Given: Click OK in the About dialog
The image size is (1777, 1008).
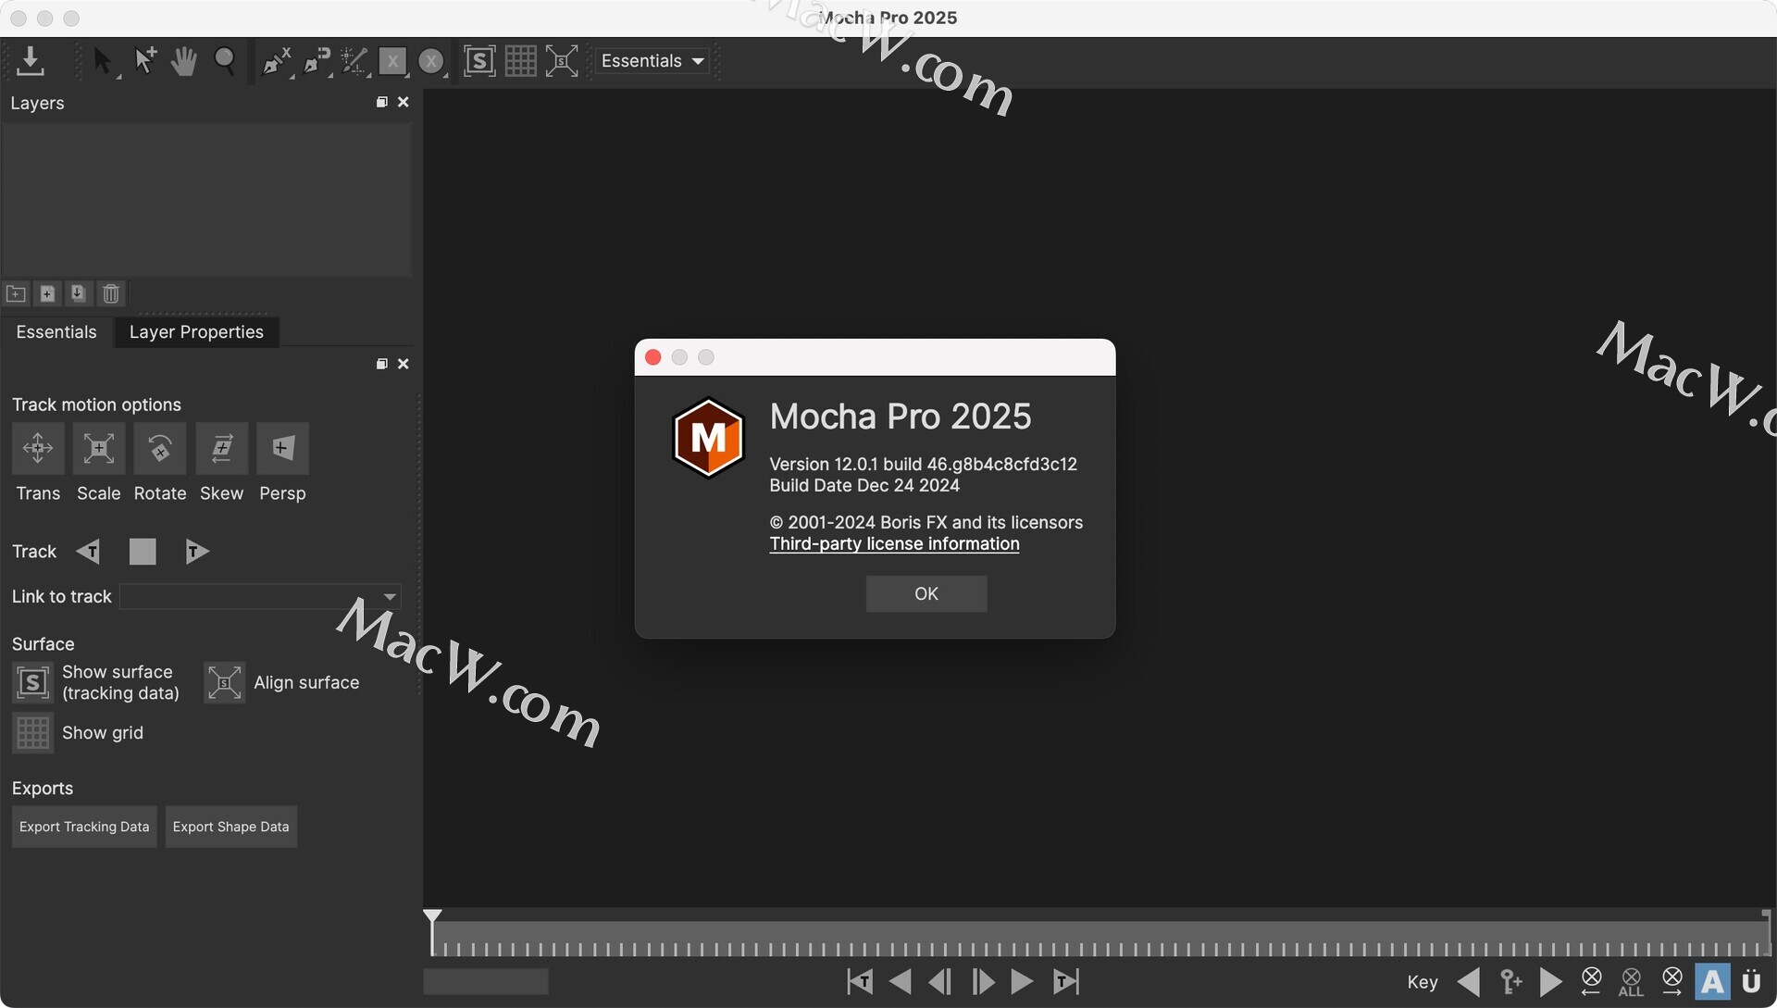Looking at the screenshot, I should point(926,593).
